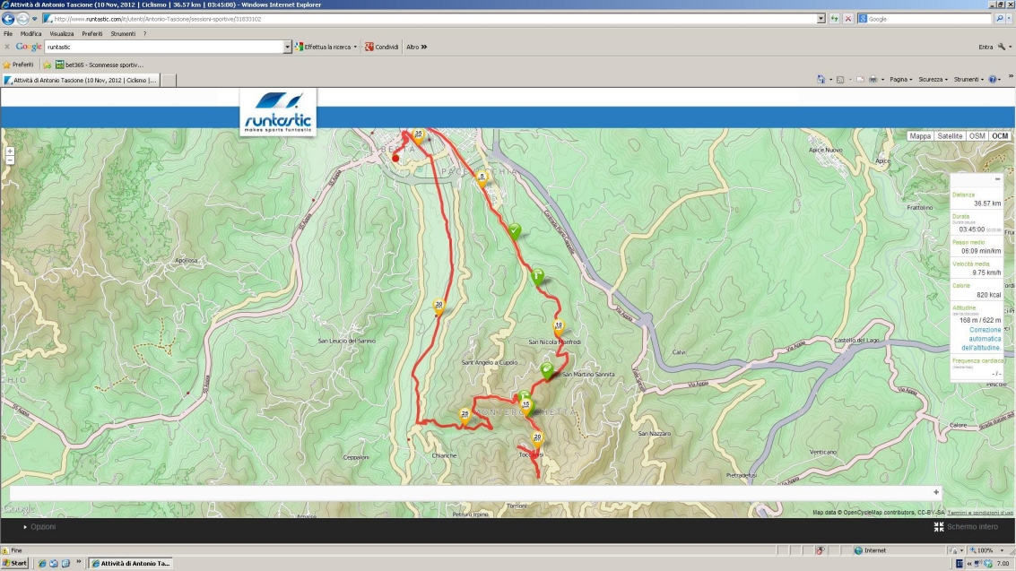Click the Entra sign-in link

click(985, 47)
